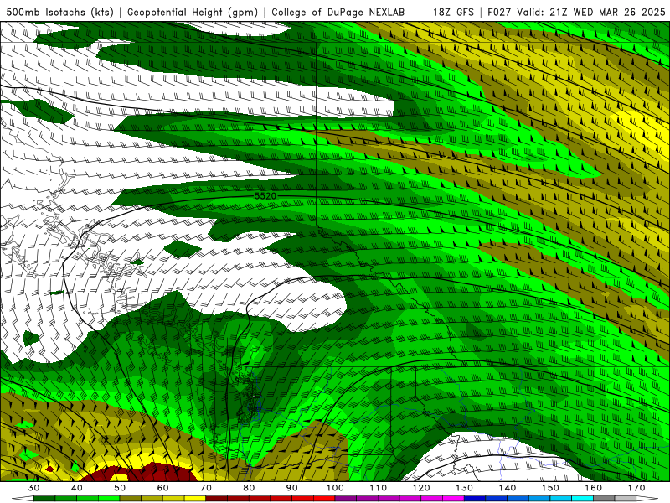670x503 pixels.
Task: Click the "18Z GFS" model run label
Action: 453,12
